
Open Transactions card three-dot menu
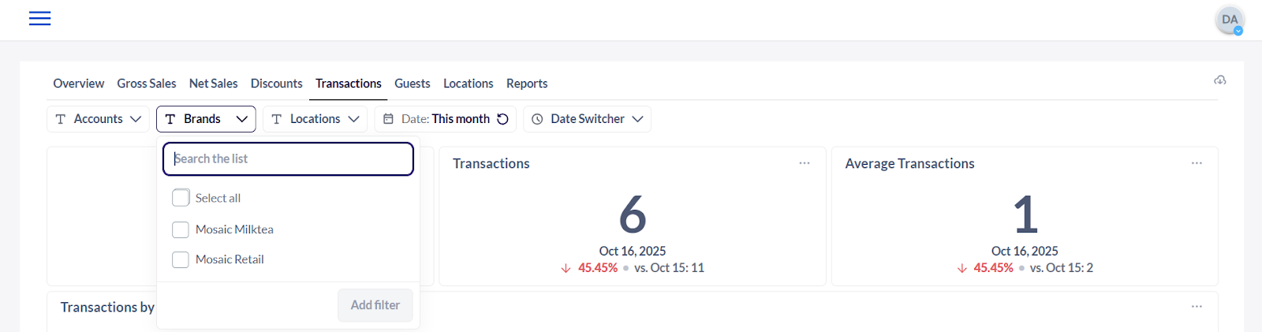coord(804,163)
